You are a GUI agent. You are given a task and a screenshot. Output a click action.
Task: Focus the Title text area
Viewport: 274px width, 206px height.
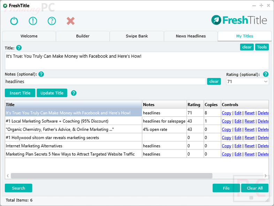pyautogui.click(x=137, y=61)
